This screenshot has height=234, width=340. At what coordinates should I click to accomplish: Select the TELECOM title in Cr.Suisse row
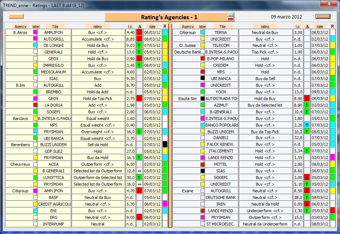[x=221, y=45]
